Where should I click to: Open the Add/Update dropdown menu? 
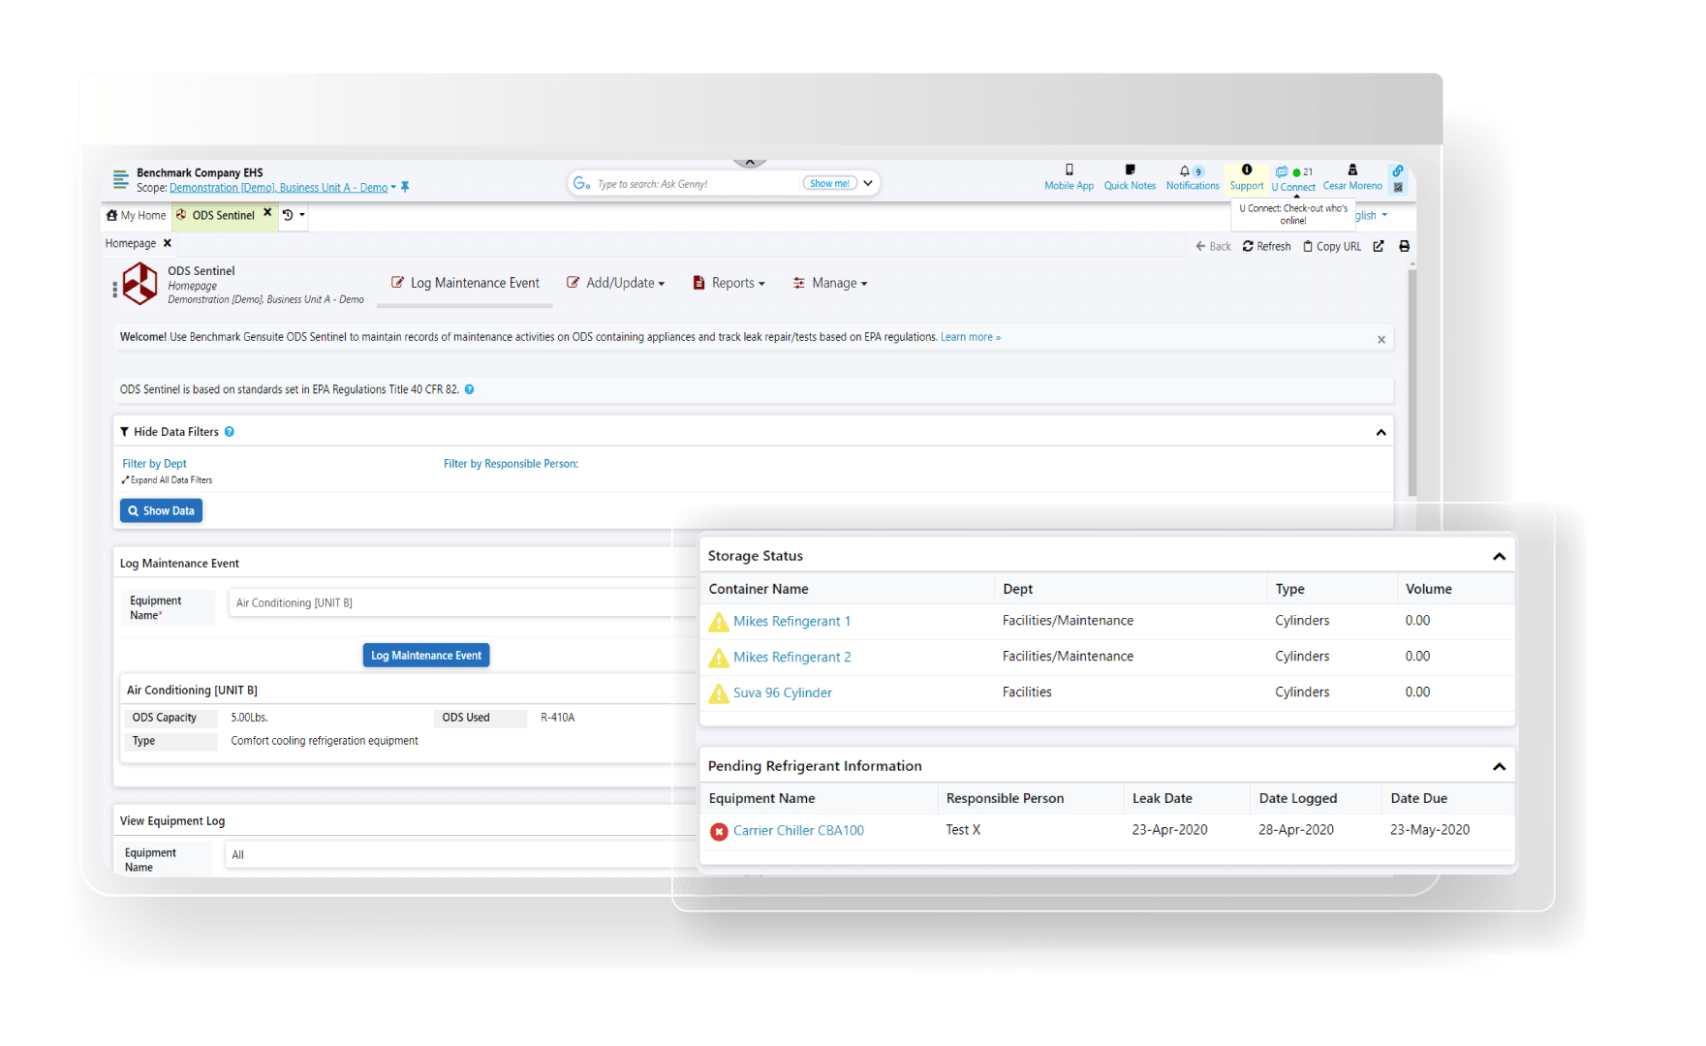[616, 283]
